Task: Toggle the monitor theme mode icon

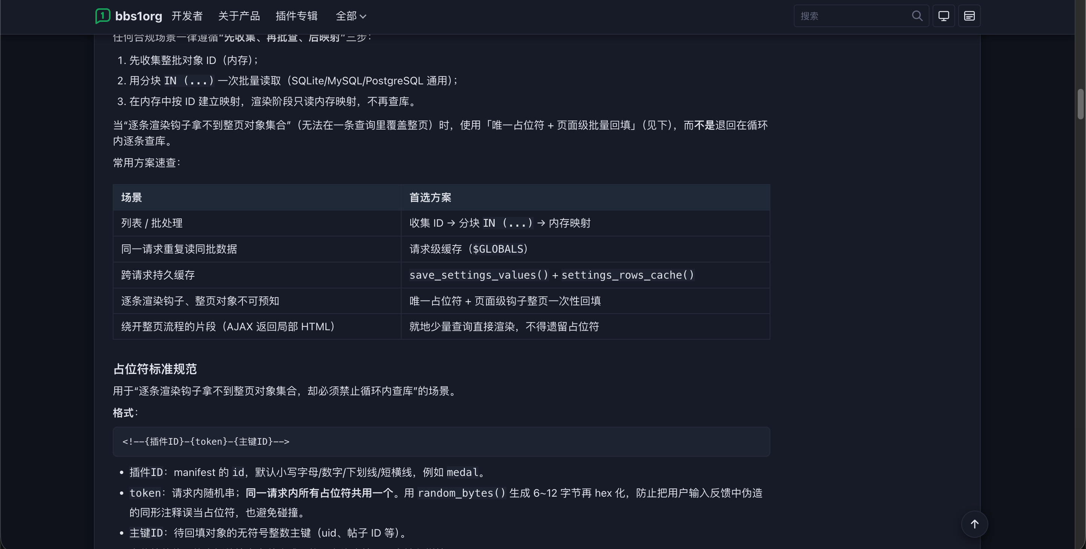Action: [943, 16]
